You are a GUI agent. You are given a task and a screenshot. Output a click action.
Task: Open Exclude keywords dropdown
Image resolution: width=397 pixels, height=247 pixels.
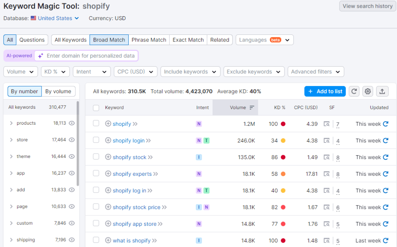pos(254,72)
